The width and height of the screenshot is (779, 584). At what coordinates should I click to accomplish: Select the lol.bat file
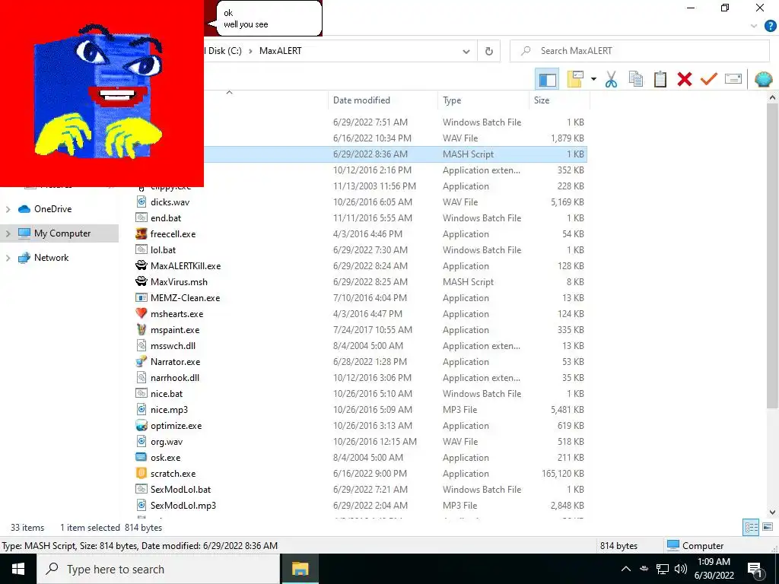tap(163, 249)
